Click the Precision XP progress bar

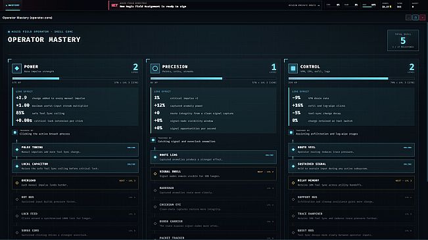(214, 79)
